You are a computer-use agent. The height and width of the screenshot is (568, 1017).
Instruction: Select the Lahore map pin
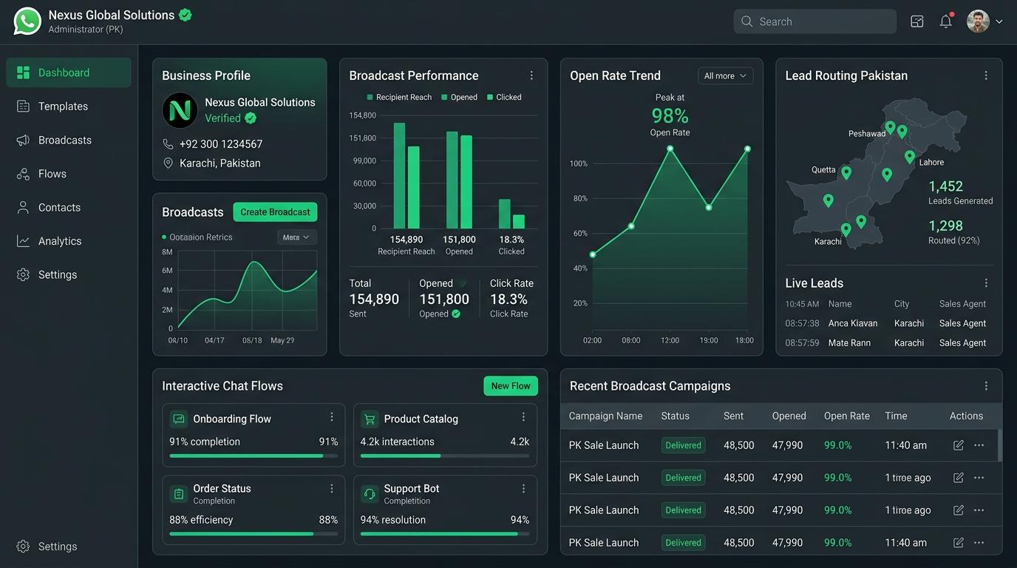910,157
